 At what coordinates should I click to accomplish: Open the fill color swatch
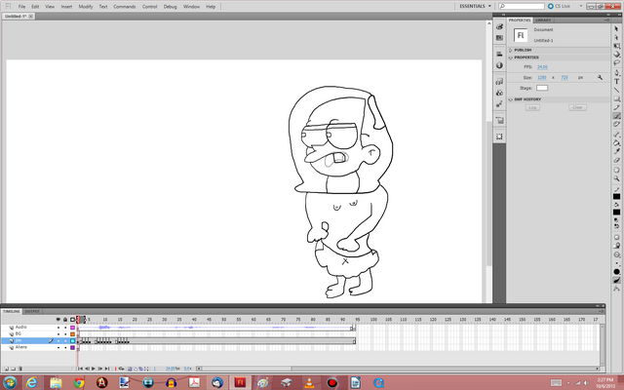616,213
